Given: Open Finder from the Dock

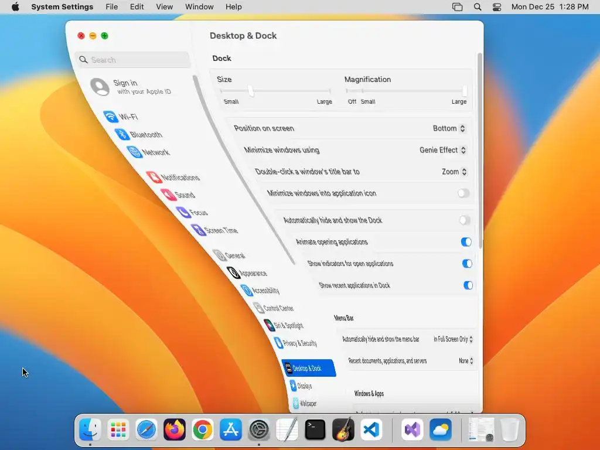Looking at the screenshot, I should coord(90,429).
